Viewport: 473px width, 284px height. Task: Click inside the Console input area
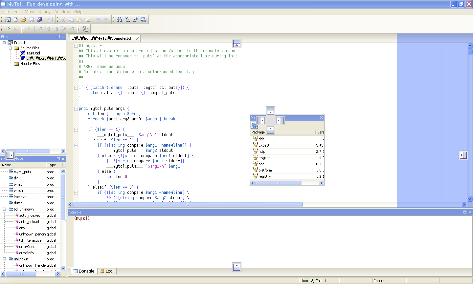click(273, 241)
